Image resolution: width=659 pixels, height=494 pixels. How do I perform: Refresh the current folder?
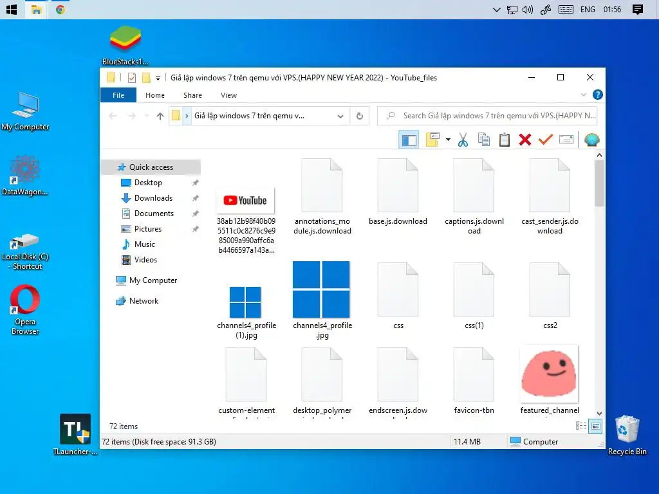click(x=359, y=116)
